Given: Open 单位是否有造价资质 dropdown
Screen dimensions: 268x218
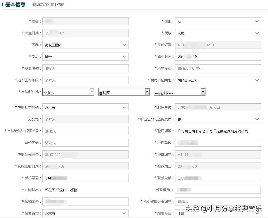Looking at the screenshot, I should point(218,119).
